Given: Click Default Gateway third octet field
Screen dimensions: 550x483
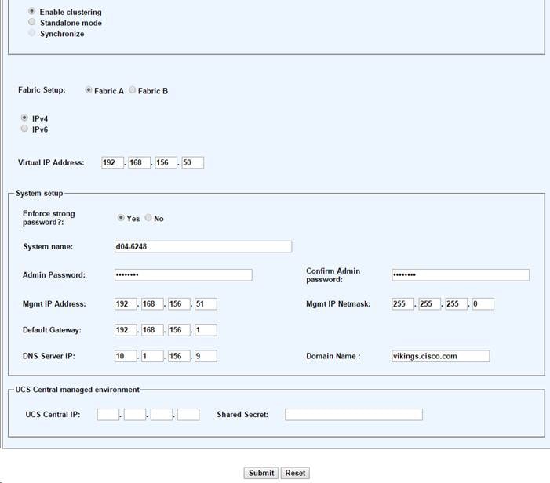Looking at the screenshot, I should [179, 330].
